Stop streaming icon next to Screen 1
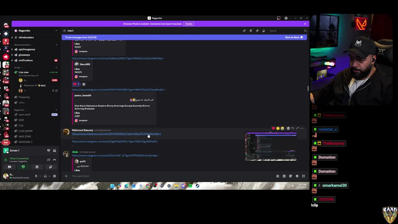This screenshot has width=398, height=224. 49,151
